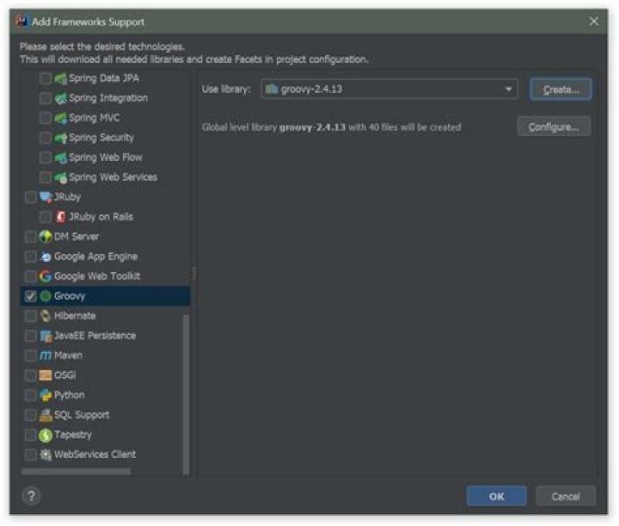Click the Spring MVC icon

pos(60,118)
